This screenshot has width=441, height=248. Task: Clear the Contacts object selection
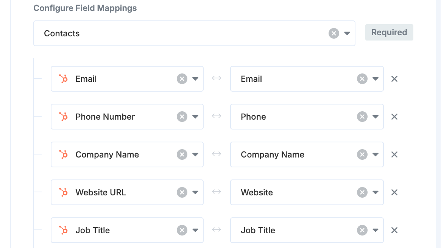[333, 33]
